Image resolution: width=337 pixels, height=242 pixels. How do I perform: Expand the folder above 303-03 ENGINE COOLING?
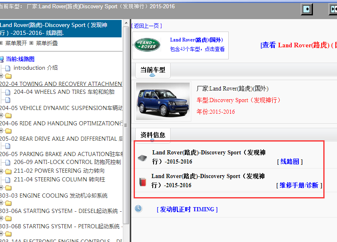(1, 188)
